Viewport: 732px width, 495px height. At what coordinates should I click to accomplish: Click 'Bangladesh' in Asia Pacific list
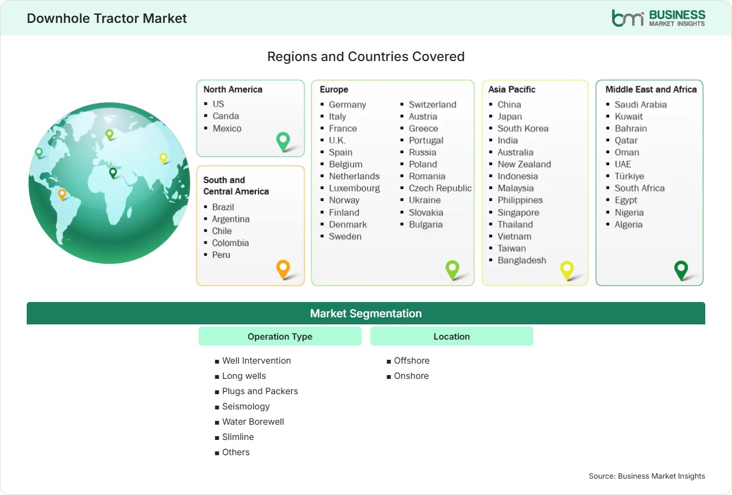pos(522,261)
